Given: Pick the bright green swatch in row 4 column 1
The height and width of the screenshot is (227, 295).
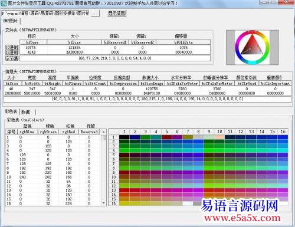Looking at the screenshot, I should click(x=124, y=150).
